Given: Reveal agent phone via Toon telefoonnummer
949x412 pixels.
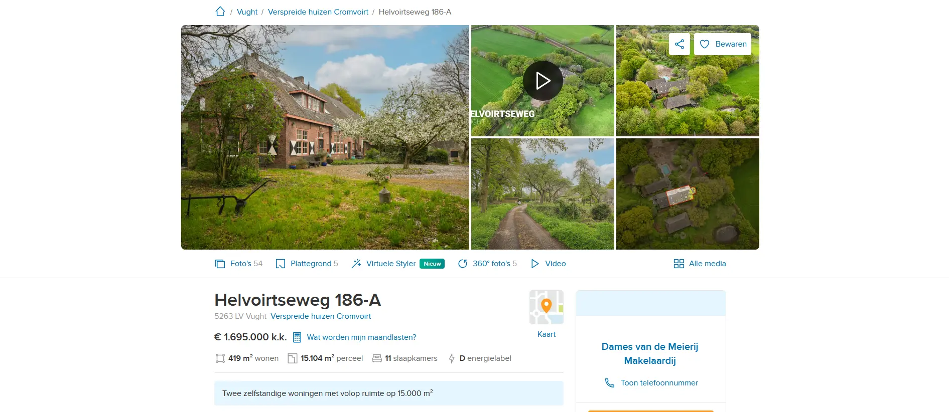Looking at the screenshot, I should [x=659, y=383].
